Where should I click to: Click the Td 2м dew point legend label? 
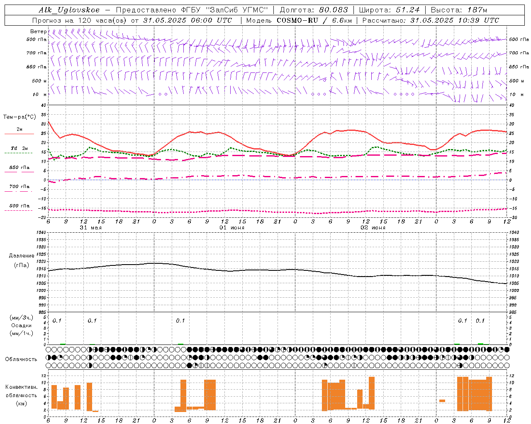[19, 148]
